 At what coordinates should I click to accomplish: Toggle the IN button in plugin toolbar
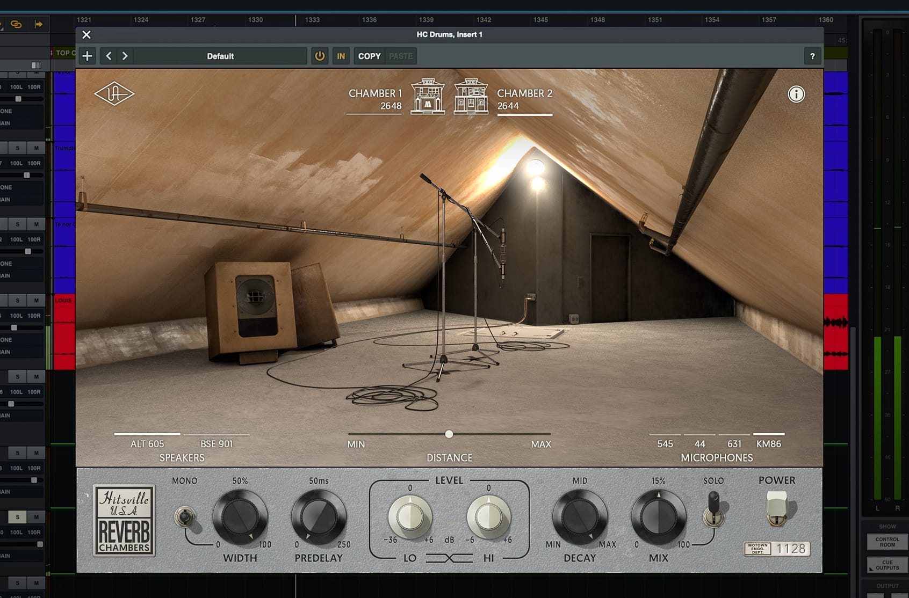pos(341,56)
